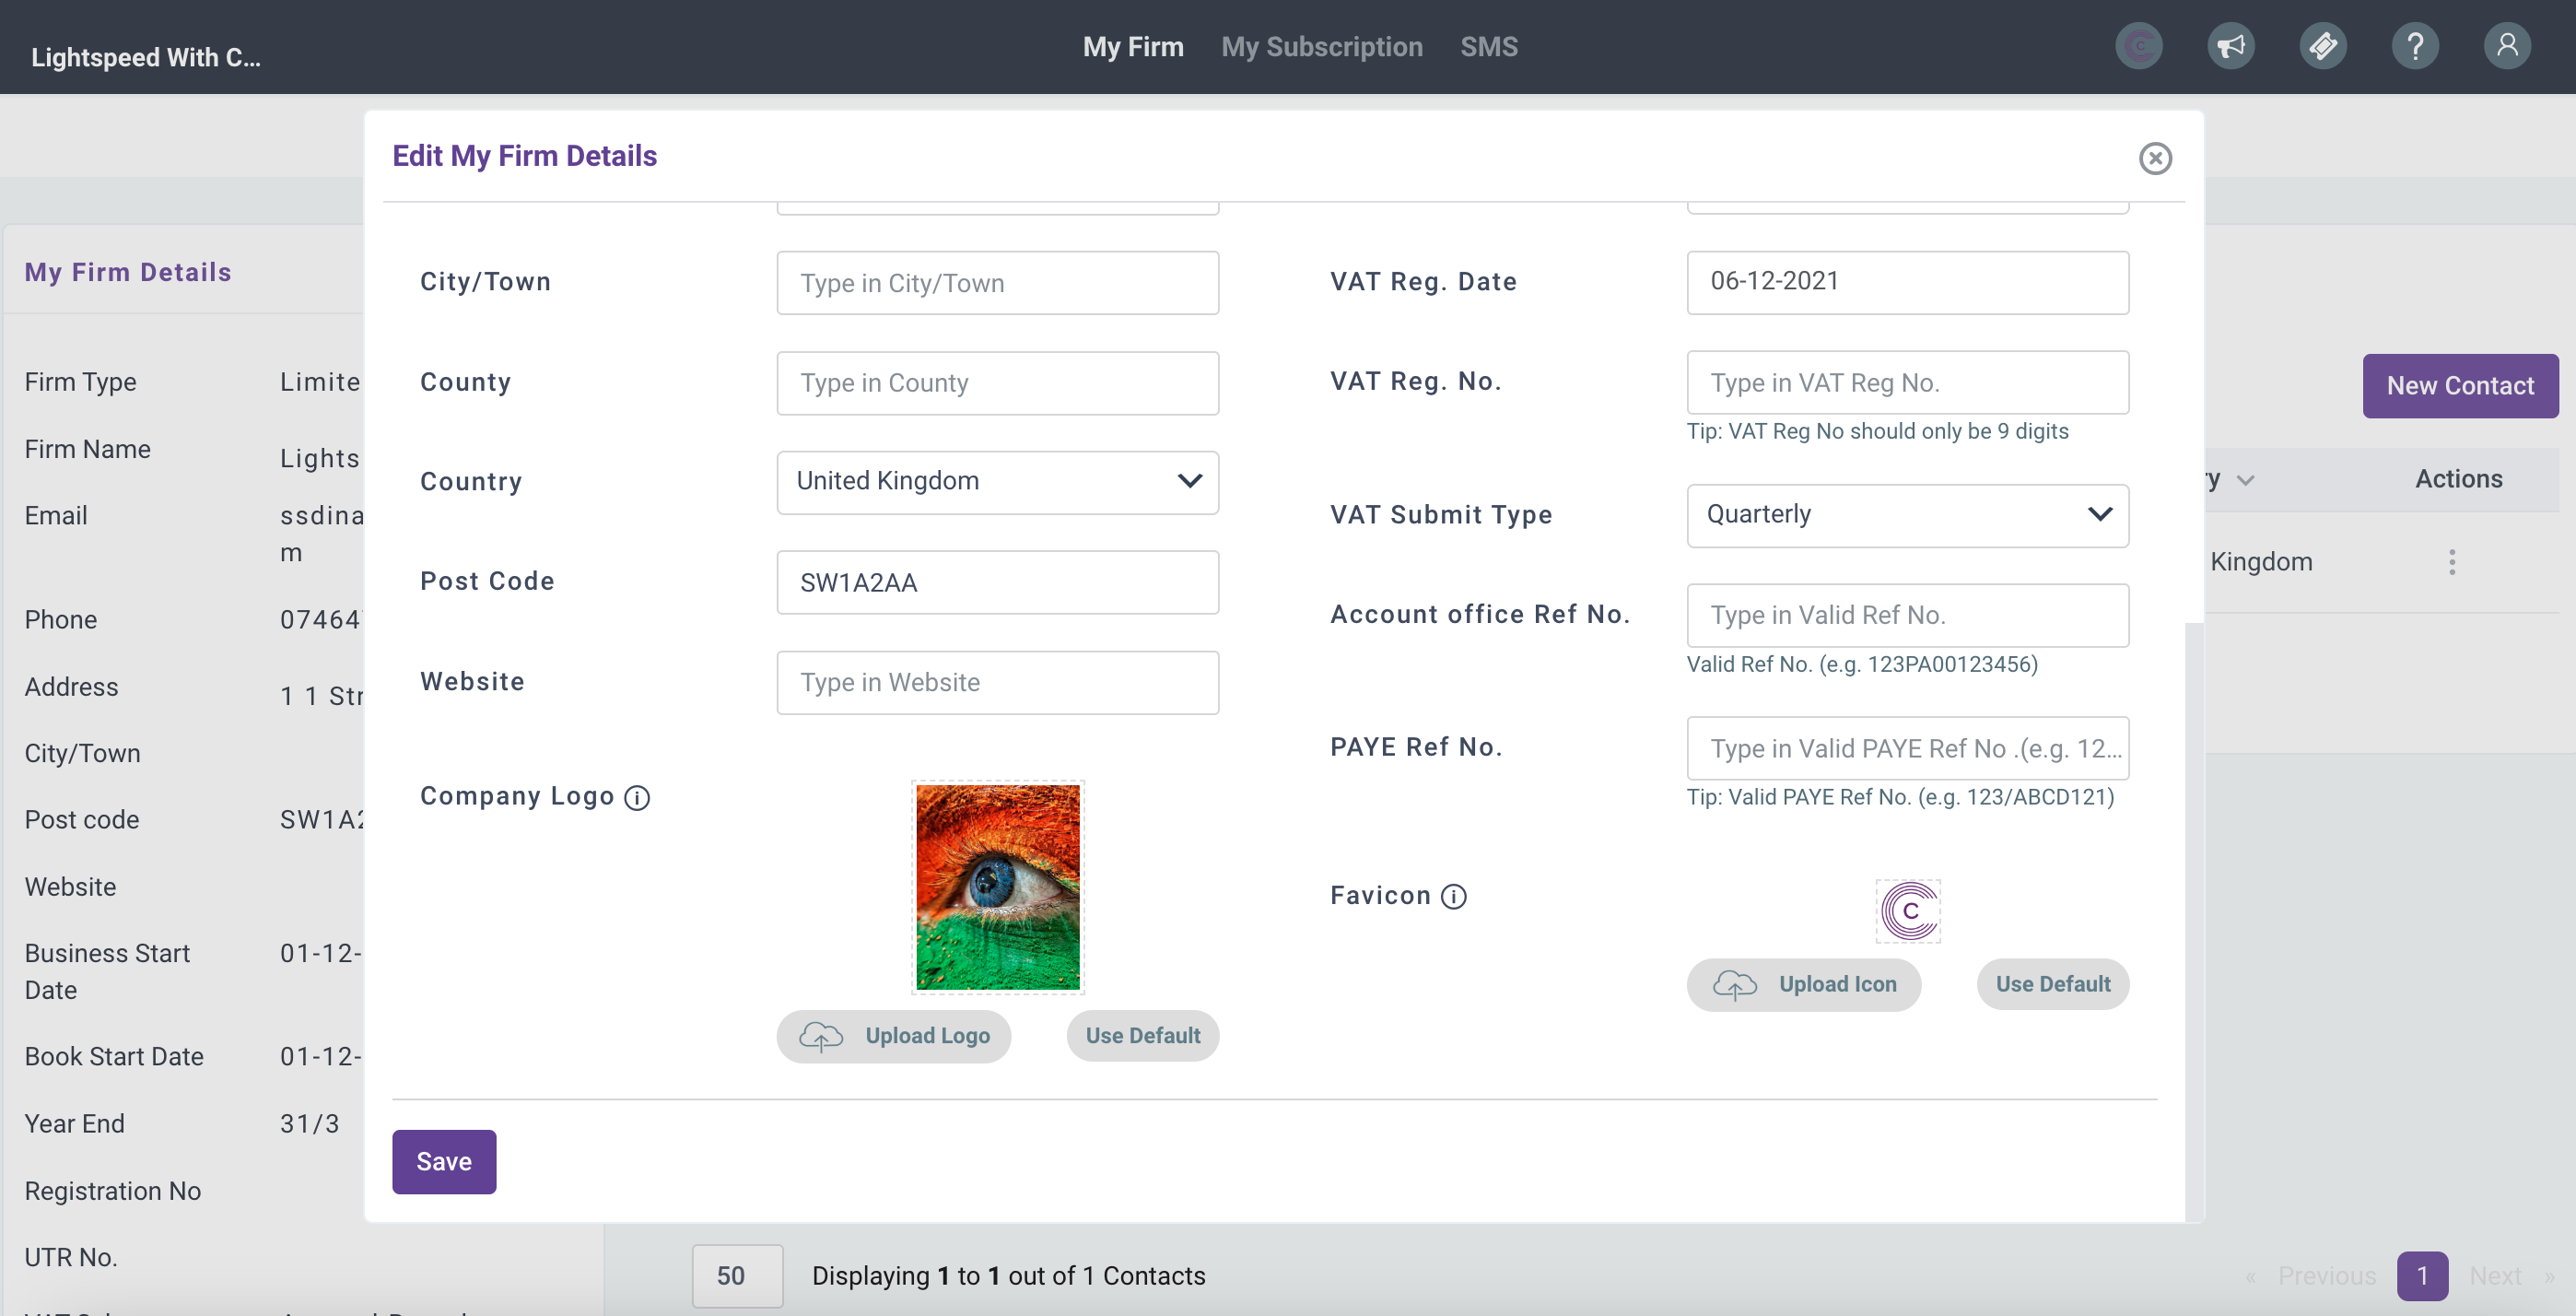Focus the VAT Reg. No. input field
The height and width of the screenshot is (1316, 2576).
point(1907,382)
